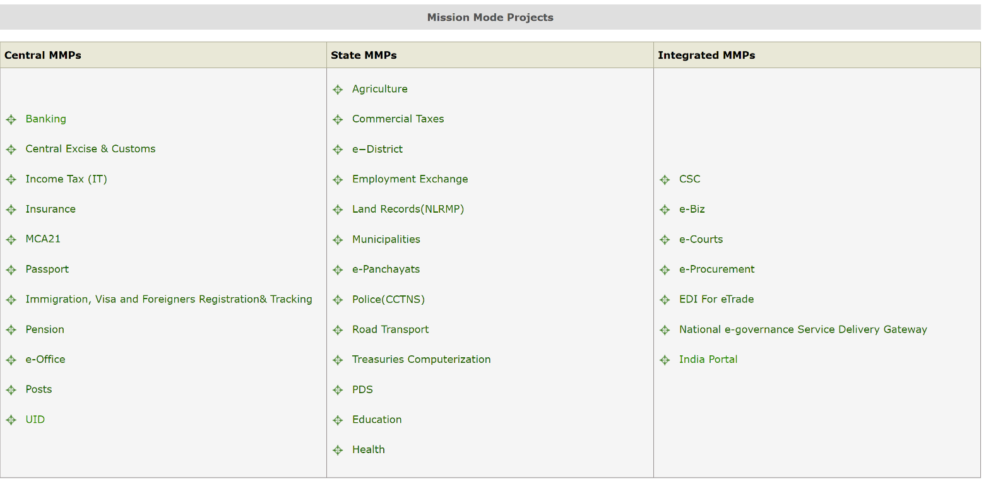The height and width of the screenshot is (479, 986).
Task: Select the e-Courts link
Action: (x=701, y=239)
